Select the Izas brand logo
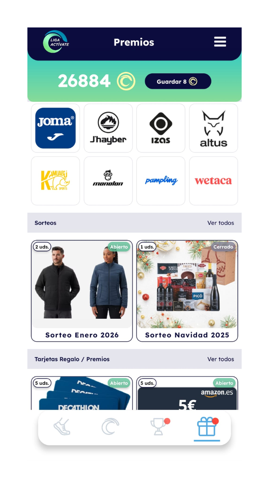Image resolution: width=274 pixels, height=488 pixels. click(161, 128)
